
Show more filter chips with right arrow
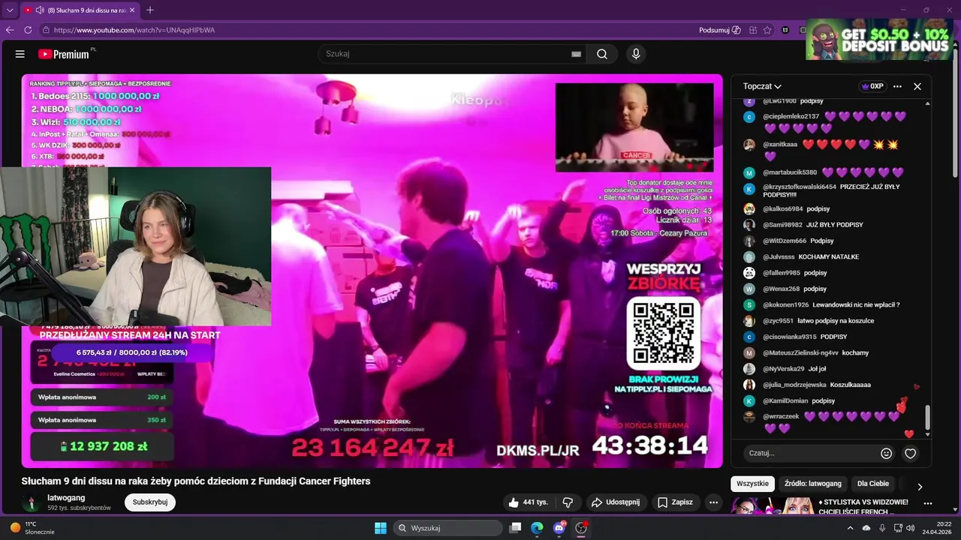(x=920, y=487)
